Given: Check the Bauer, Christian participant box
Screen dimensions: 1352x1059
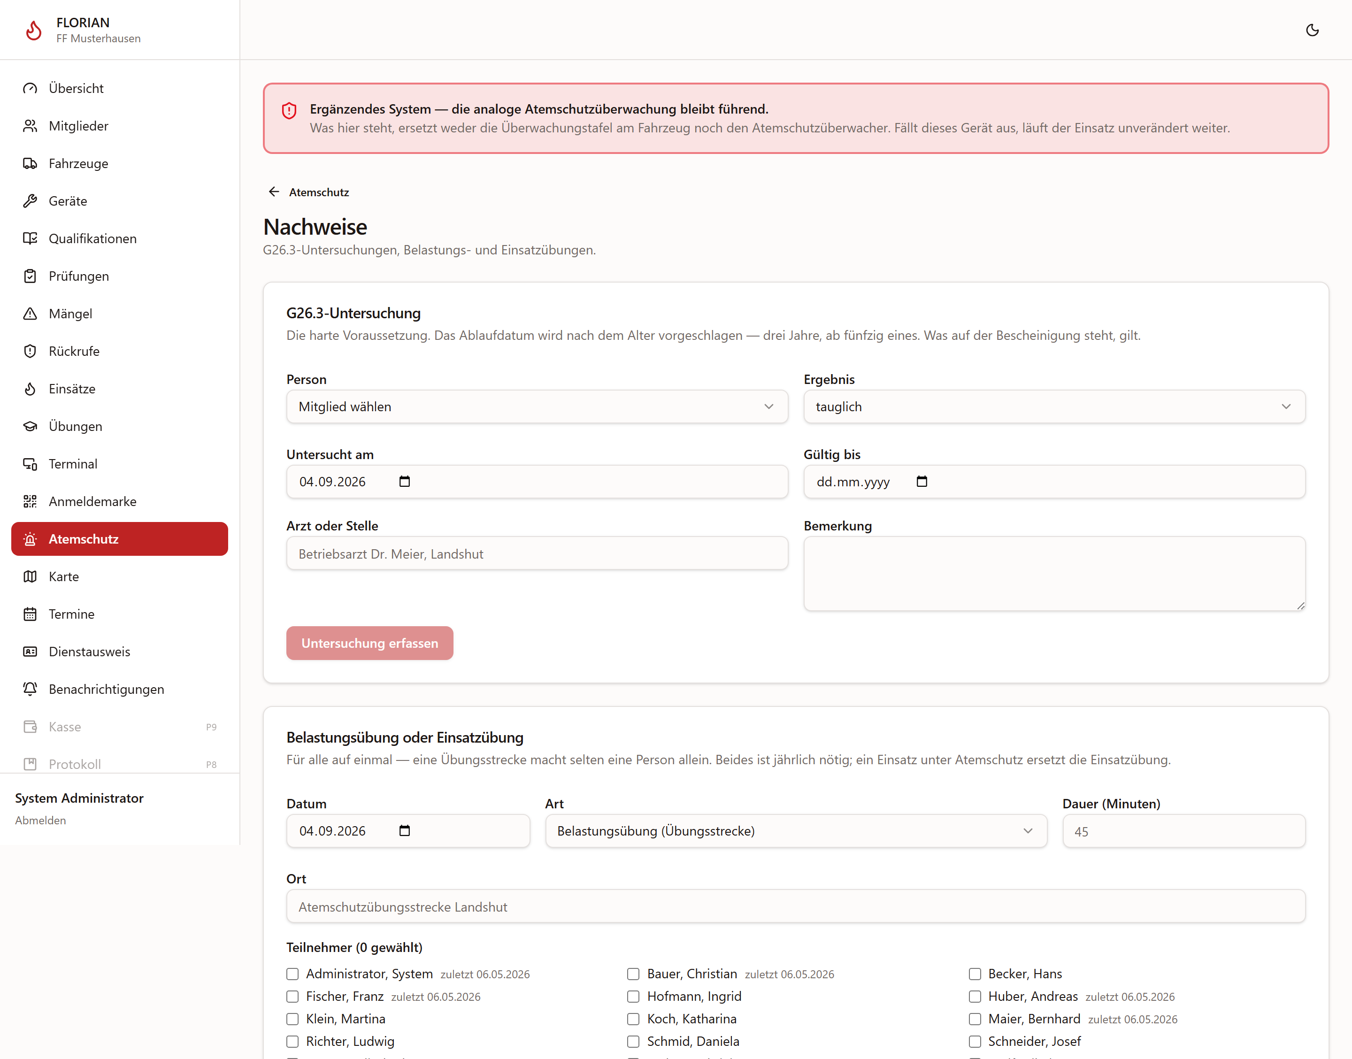Looking at the screenshot, I should coord(633,974).
